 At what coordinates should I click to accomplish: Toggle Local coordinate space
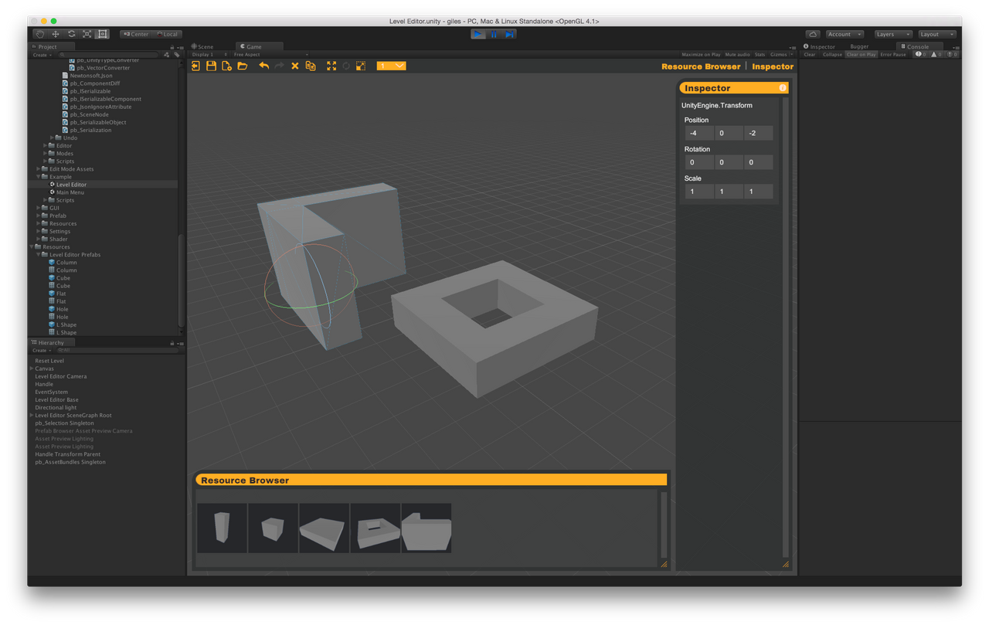point(167,34)
